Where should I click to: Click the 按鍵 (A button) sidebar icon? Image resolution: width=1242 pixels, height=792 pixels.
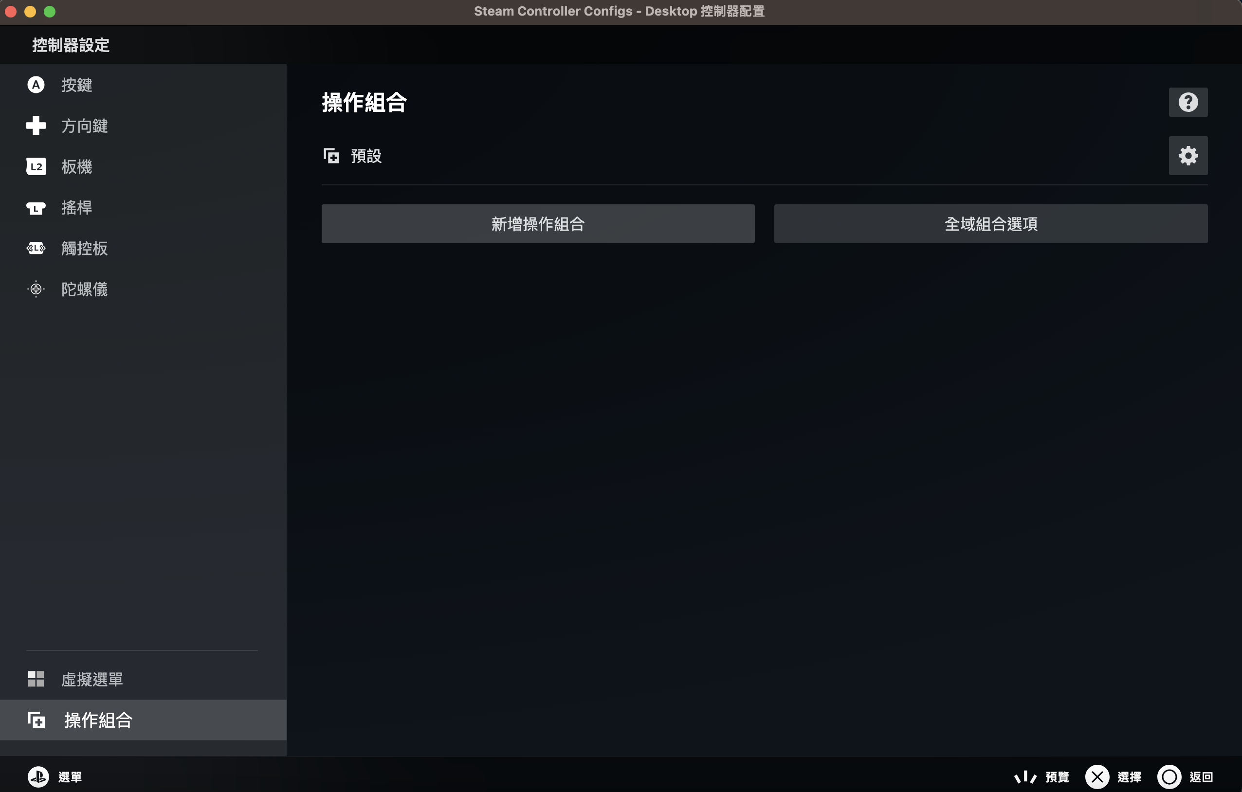click(x=36, y=85)
